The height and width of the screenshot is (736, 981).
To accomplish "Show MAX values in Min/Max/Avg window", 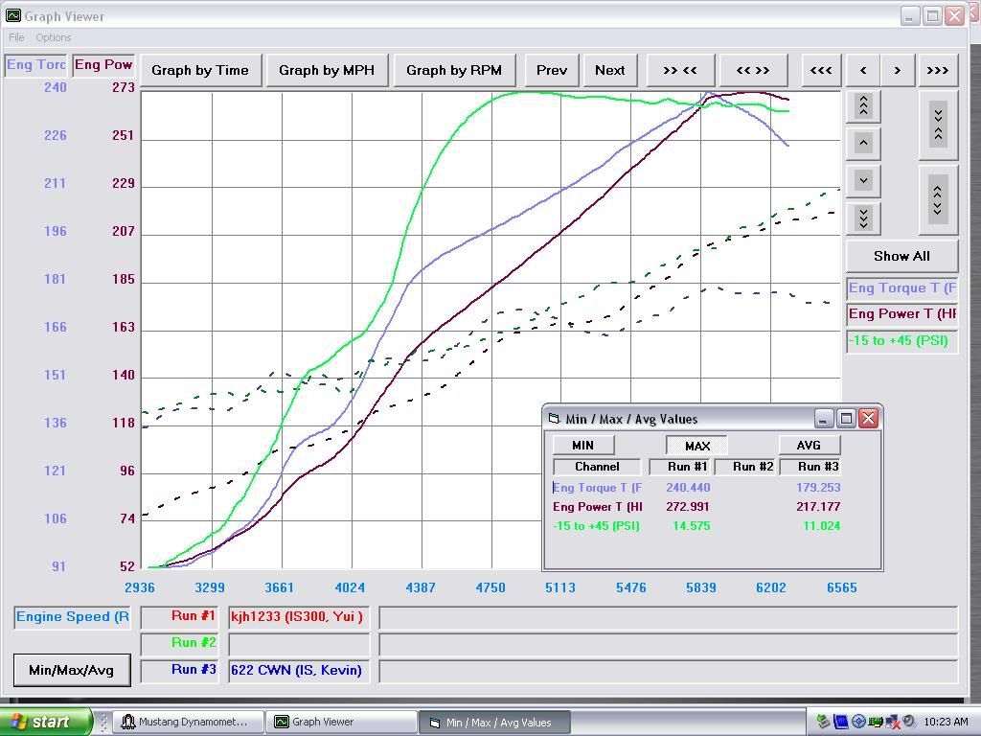I will pyautogui.click(x=696, y=446).
